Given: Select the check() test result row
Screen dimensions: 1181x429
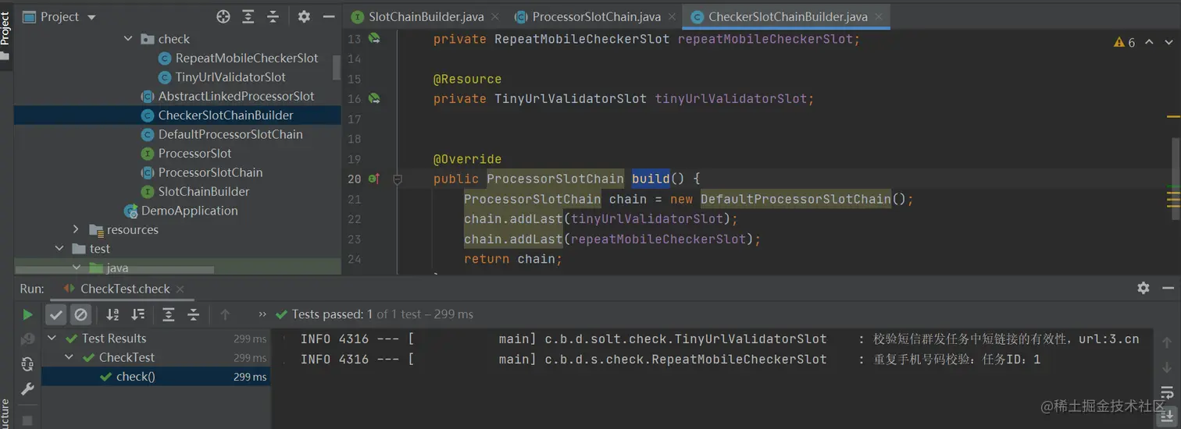Looking at the screenshot, I should point(156,377).
